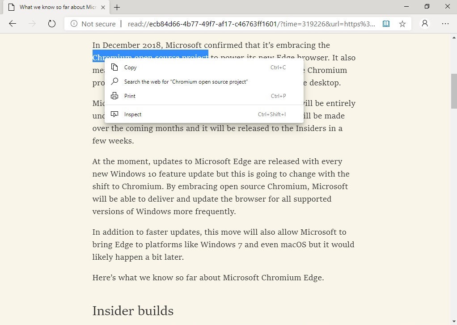Click the vertical scrollbar thumb
Screen dimensions: 457x325
point(454,91)
